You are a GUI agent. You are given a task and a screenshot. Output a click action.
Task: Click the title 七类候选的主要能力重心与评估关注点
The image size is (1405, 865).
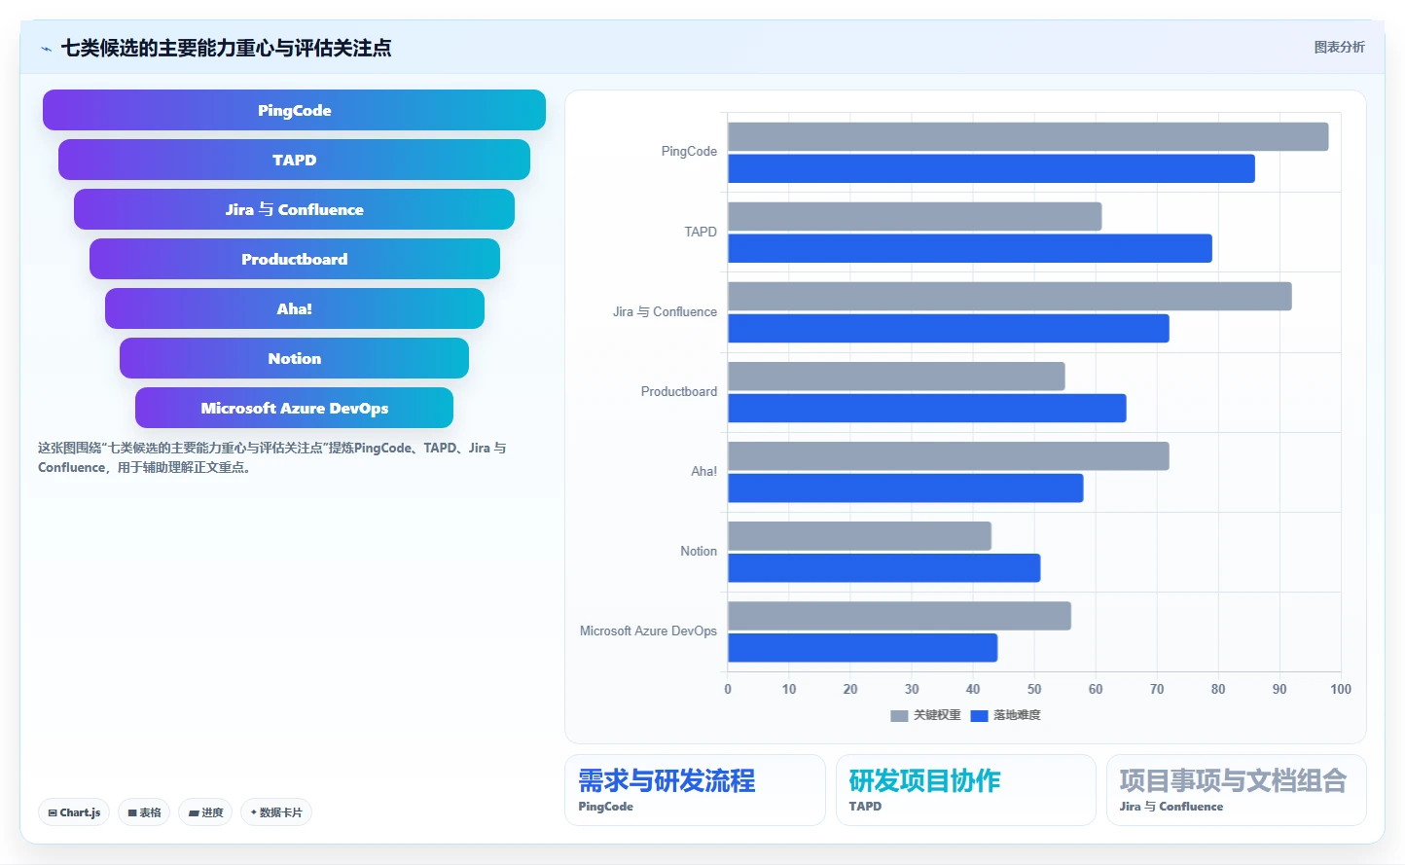(226, 48)
